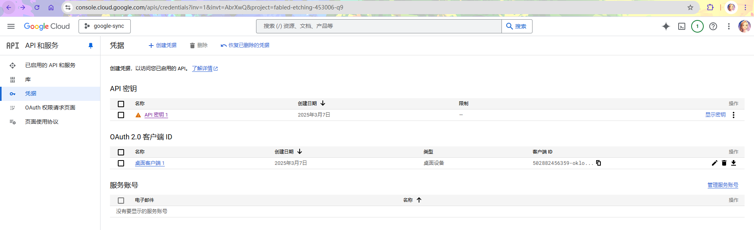Open the main navigation hamburger menu
The image size is (754, 230).
pyautogui.click(x=11, y=26)
